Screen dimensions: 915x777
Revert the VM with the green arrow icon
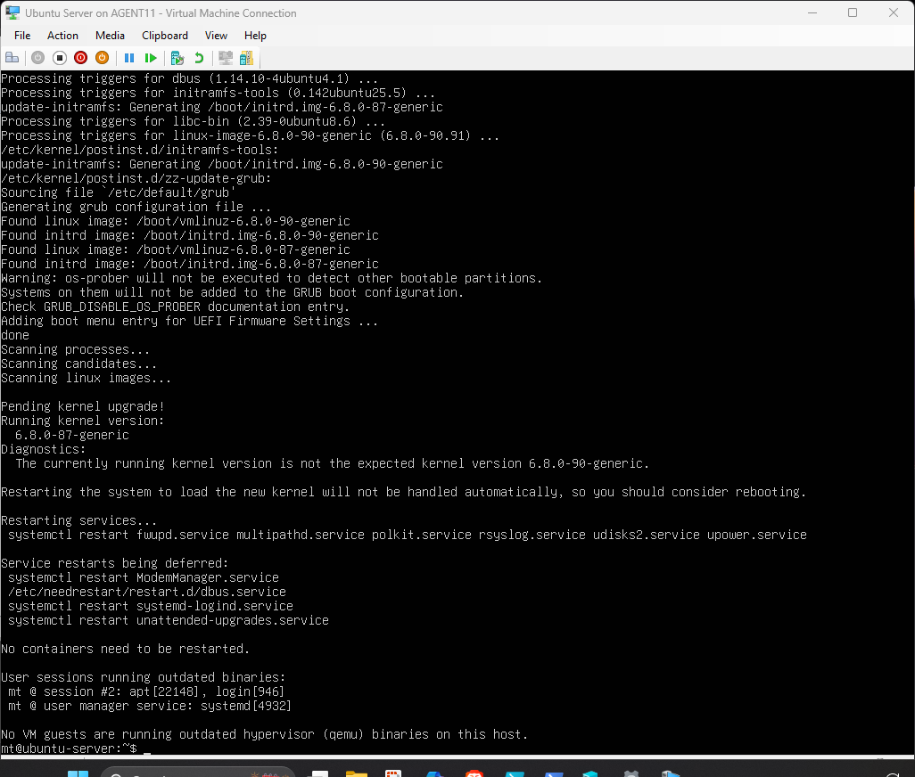pyautogui.click(x=199, y=58)
